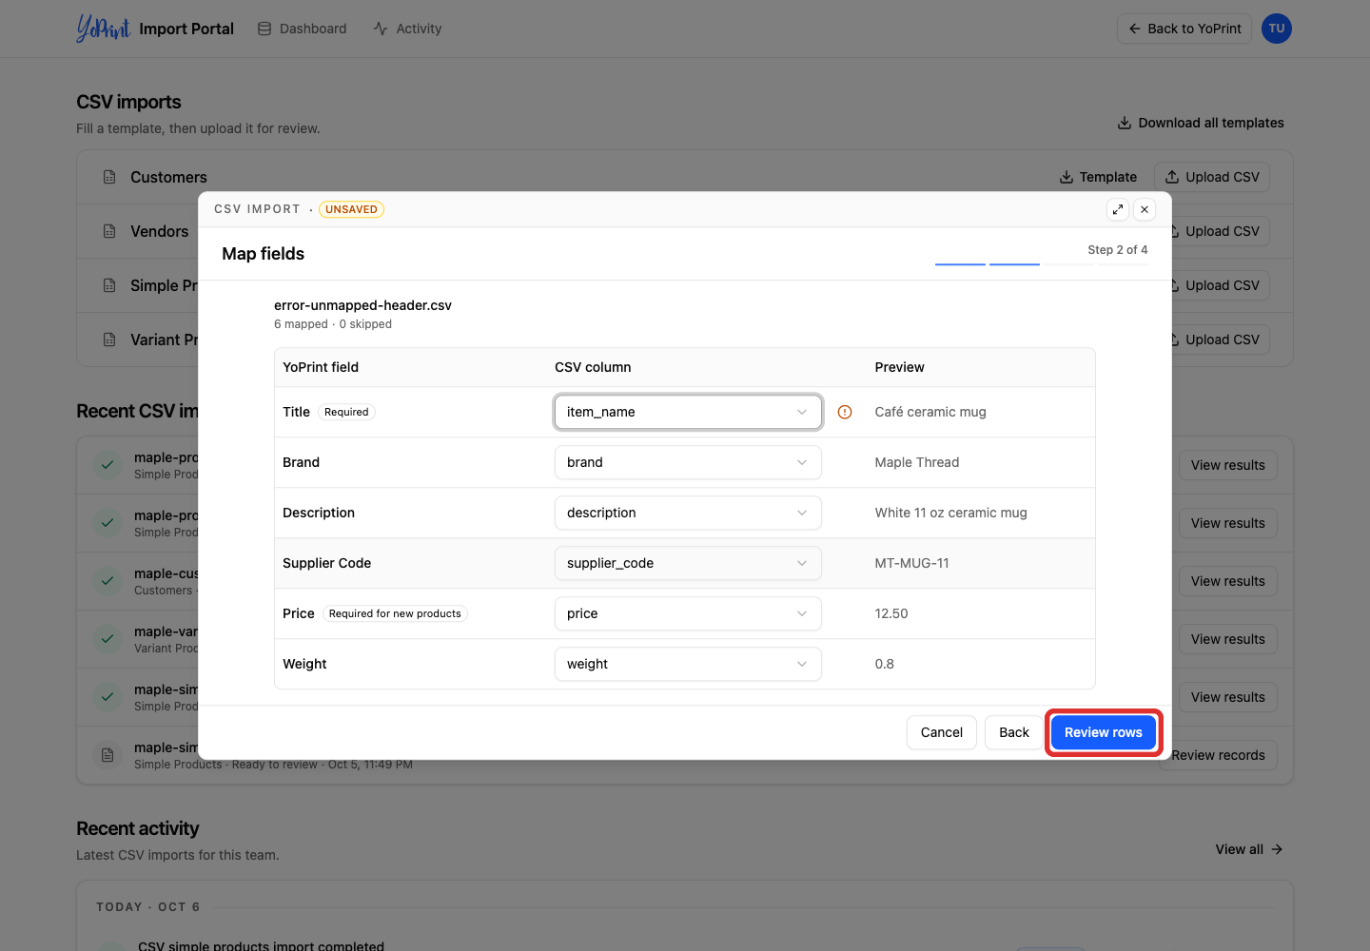
Task: Open the TU user avatar menu
Action: 1277,29
